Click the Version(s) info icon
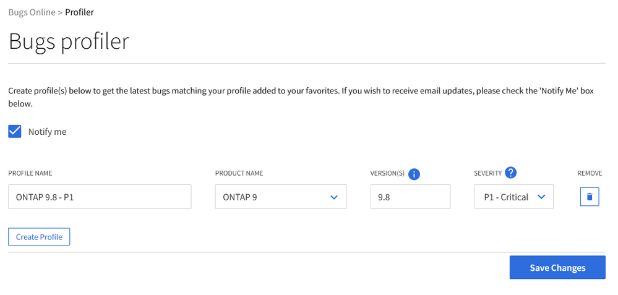 pos(414,174)
